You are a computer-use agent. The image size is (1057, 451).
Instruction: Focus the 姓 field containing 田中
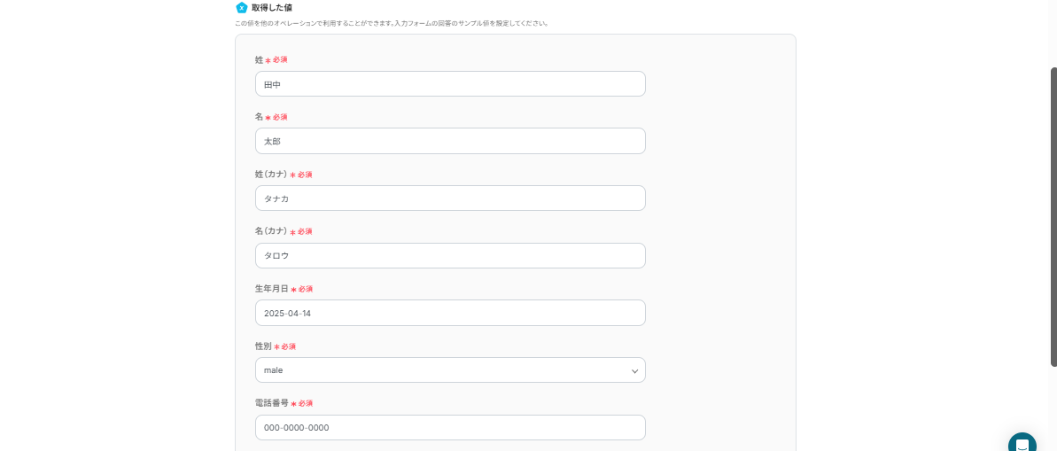tap(450, 84)
